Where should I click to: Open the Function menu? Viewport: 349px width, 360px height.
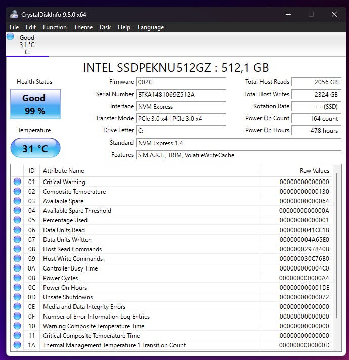[55, 27]
